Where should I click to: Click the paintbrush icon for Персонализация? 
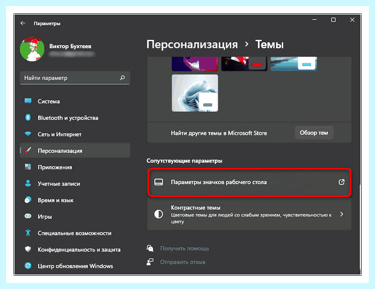click(28, 151)
